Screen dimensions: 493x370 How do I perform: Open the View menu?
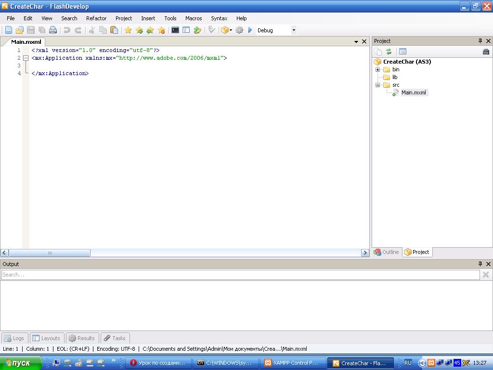47,18
